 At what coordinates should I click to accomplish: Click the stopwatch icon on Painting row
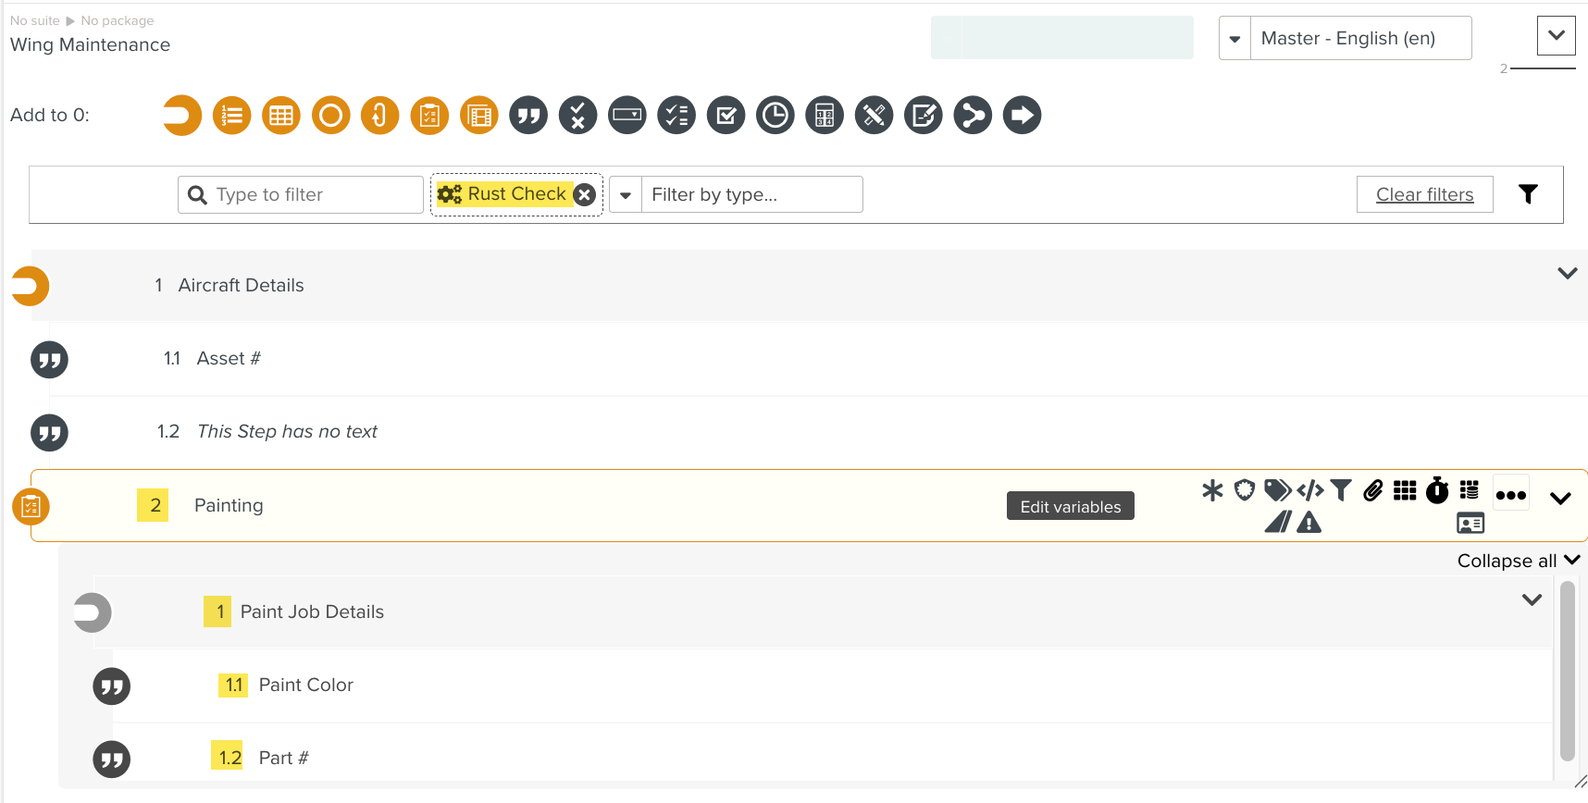coord(1437,490)
